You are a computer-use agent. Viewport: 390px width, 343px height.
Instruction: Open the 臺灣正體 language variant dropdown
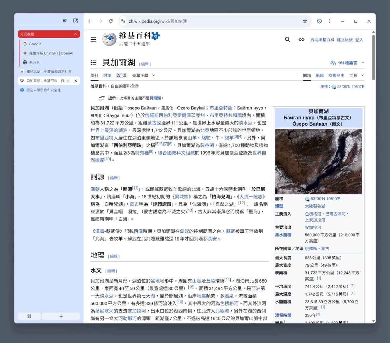pyautogui.click(x=144, y=75)
